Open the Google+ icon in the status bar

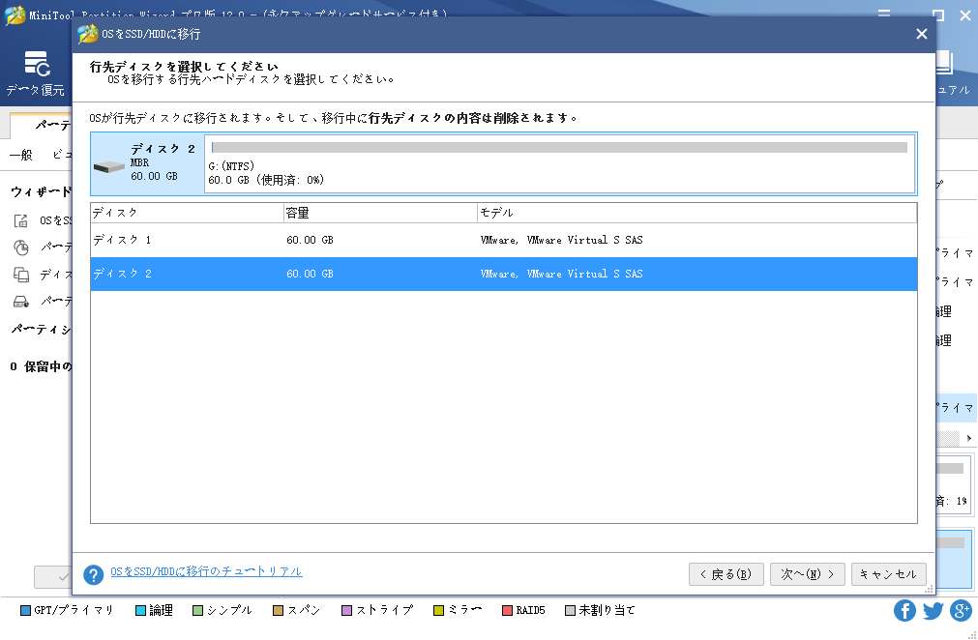click(x=962, y=611)
